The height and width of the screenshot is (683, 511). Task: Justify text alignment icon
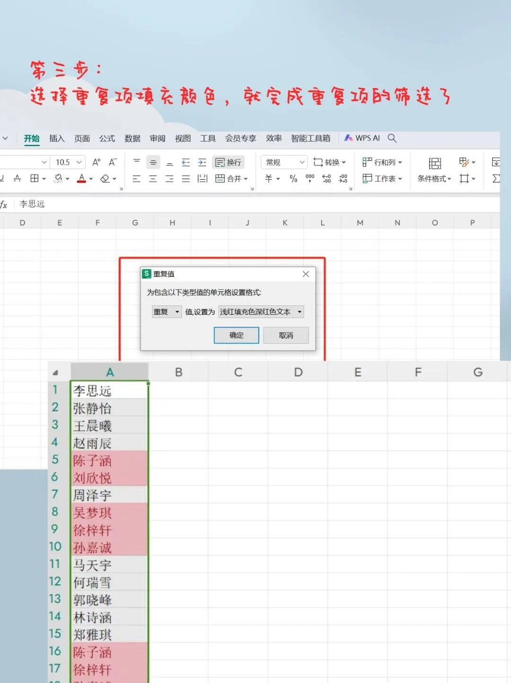point(186,178)
